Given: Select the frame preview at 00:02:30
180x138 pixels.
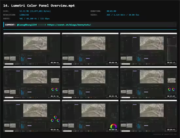Looking at the screenshot, I should (x=90, y=82).
